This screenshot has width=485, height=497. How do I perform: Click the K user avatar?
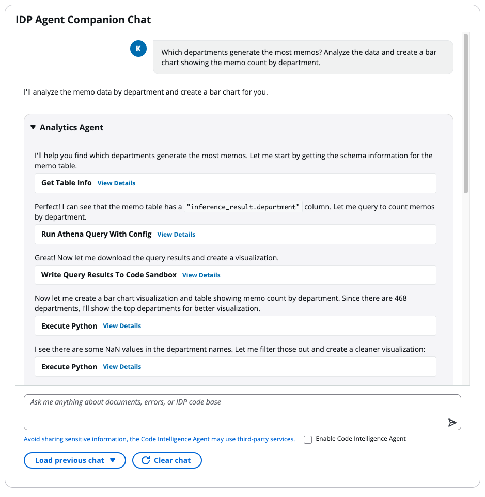[x=138, y=49]
